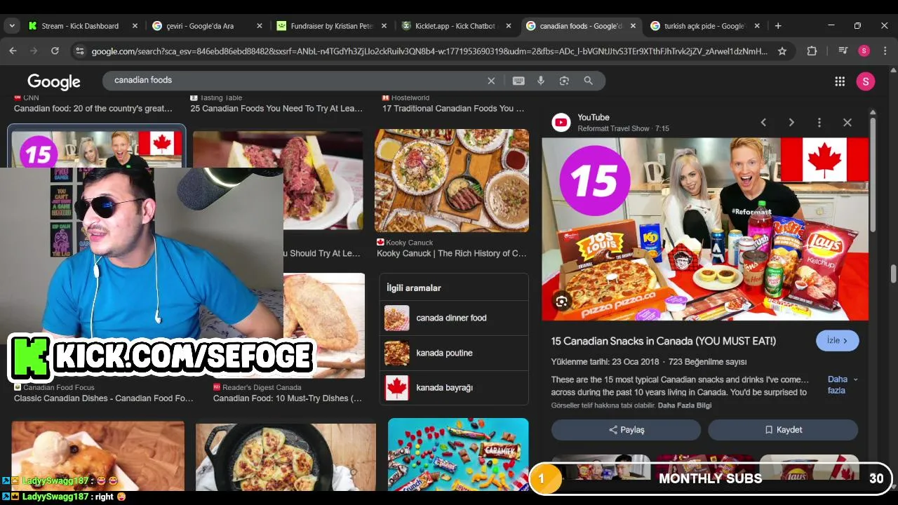This screenshot has width=898, height=505.
Task: Click the canadian foods search input
Action: click(x=295, y=81)
